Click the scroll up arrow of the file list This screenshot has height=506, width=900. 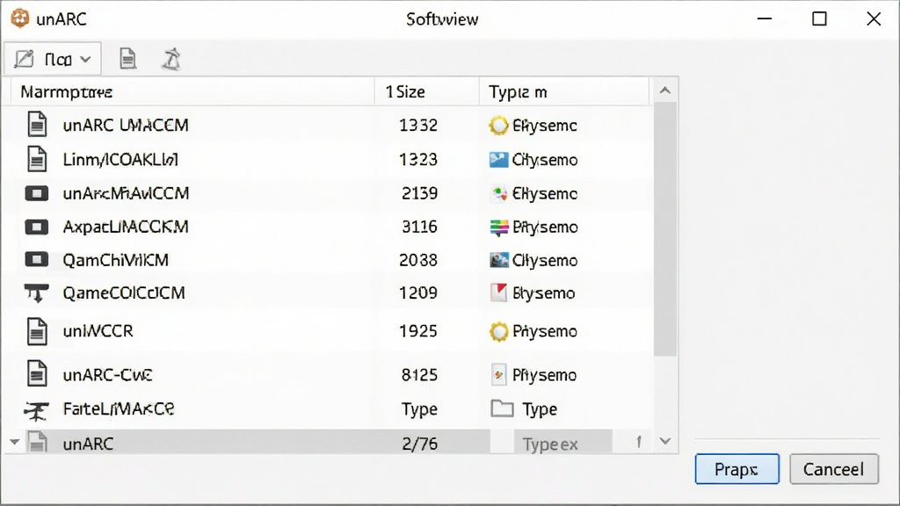coord(665,90)
